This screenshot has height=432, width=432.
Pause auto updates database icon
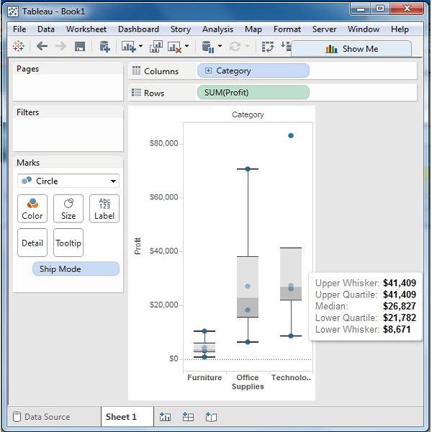click(x=208, y=47)
